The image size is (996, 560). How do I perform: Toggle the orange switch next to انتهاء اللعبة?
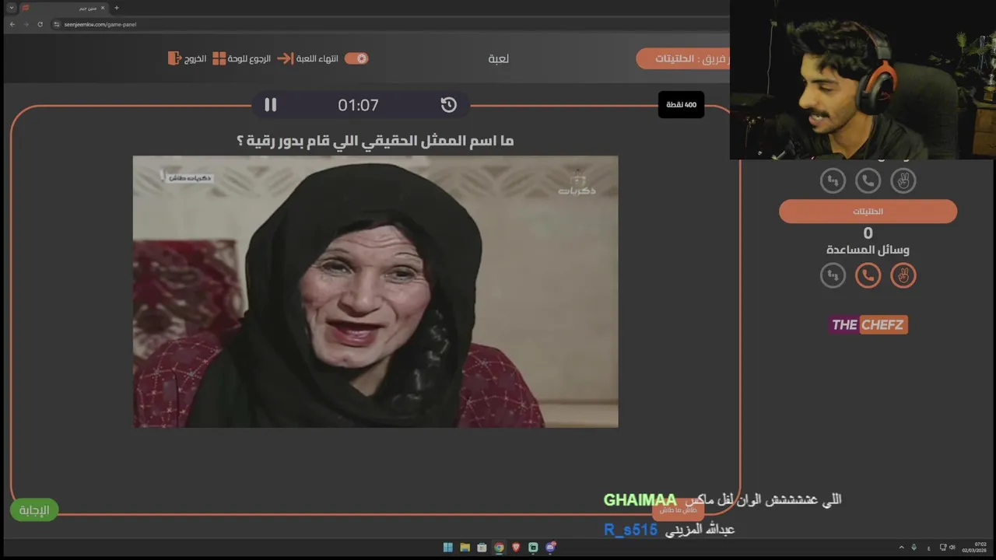pos(356,58)
